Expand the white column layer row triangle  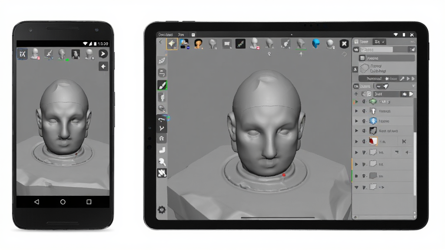point(356,111)
